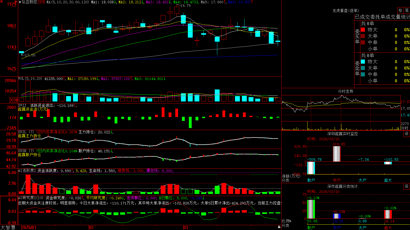Select the SVZL (7) indicator label
The width and height of the screenshot is (410, 230).
pos(26,132)
